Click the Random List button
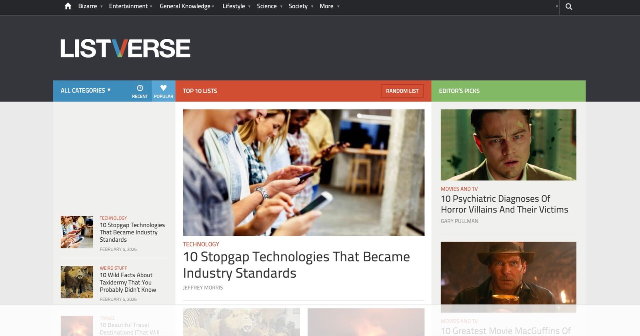 click(402, 91)
